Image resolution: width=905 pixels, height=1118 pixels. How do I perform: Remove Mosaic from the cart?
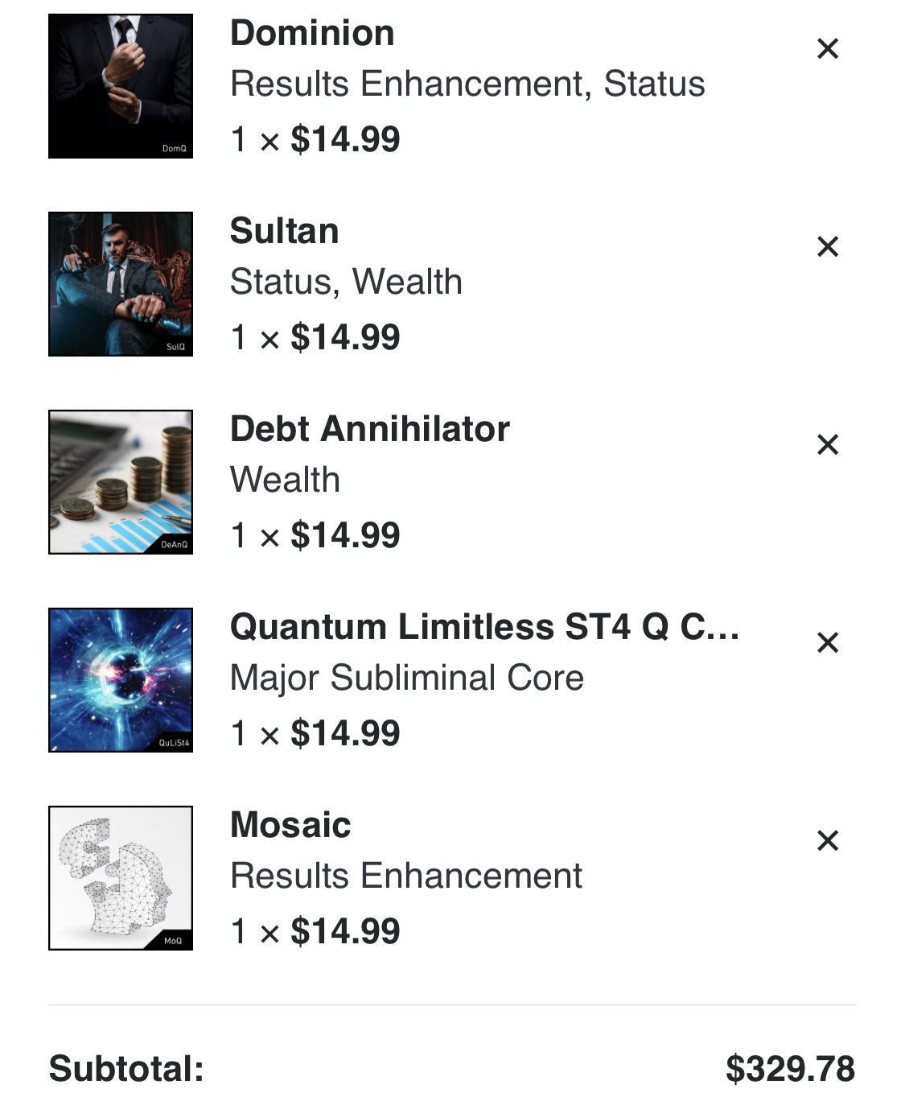(828, 841)
